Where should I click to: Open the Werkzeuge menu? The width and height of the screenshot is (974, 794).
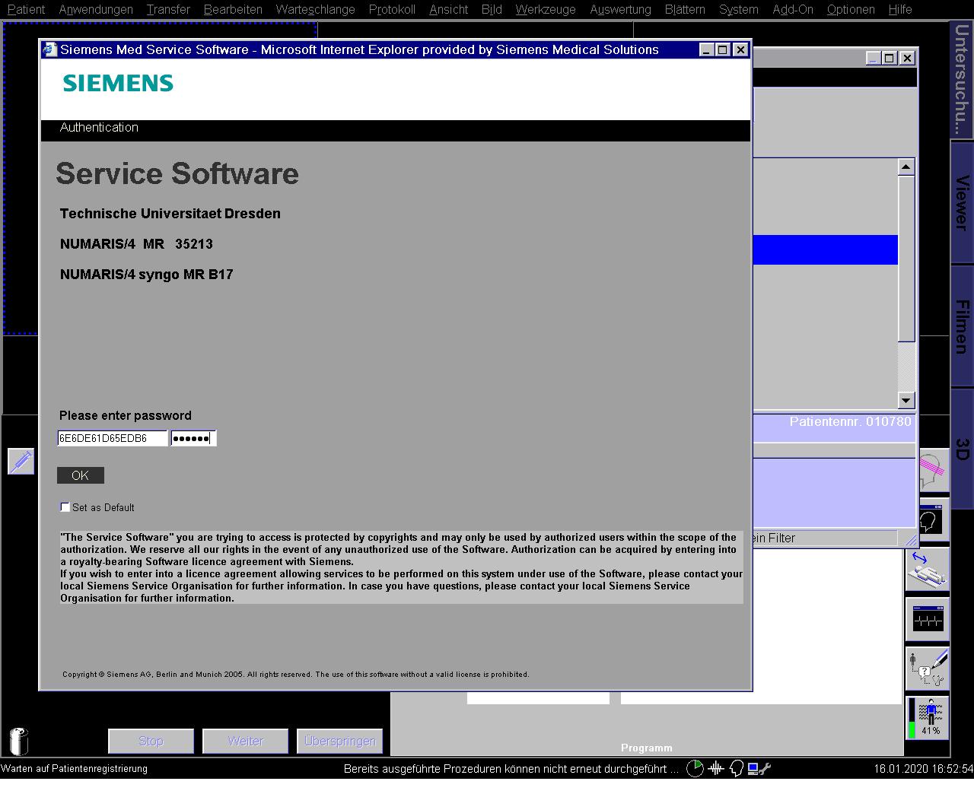coord(545,9)
